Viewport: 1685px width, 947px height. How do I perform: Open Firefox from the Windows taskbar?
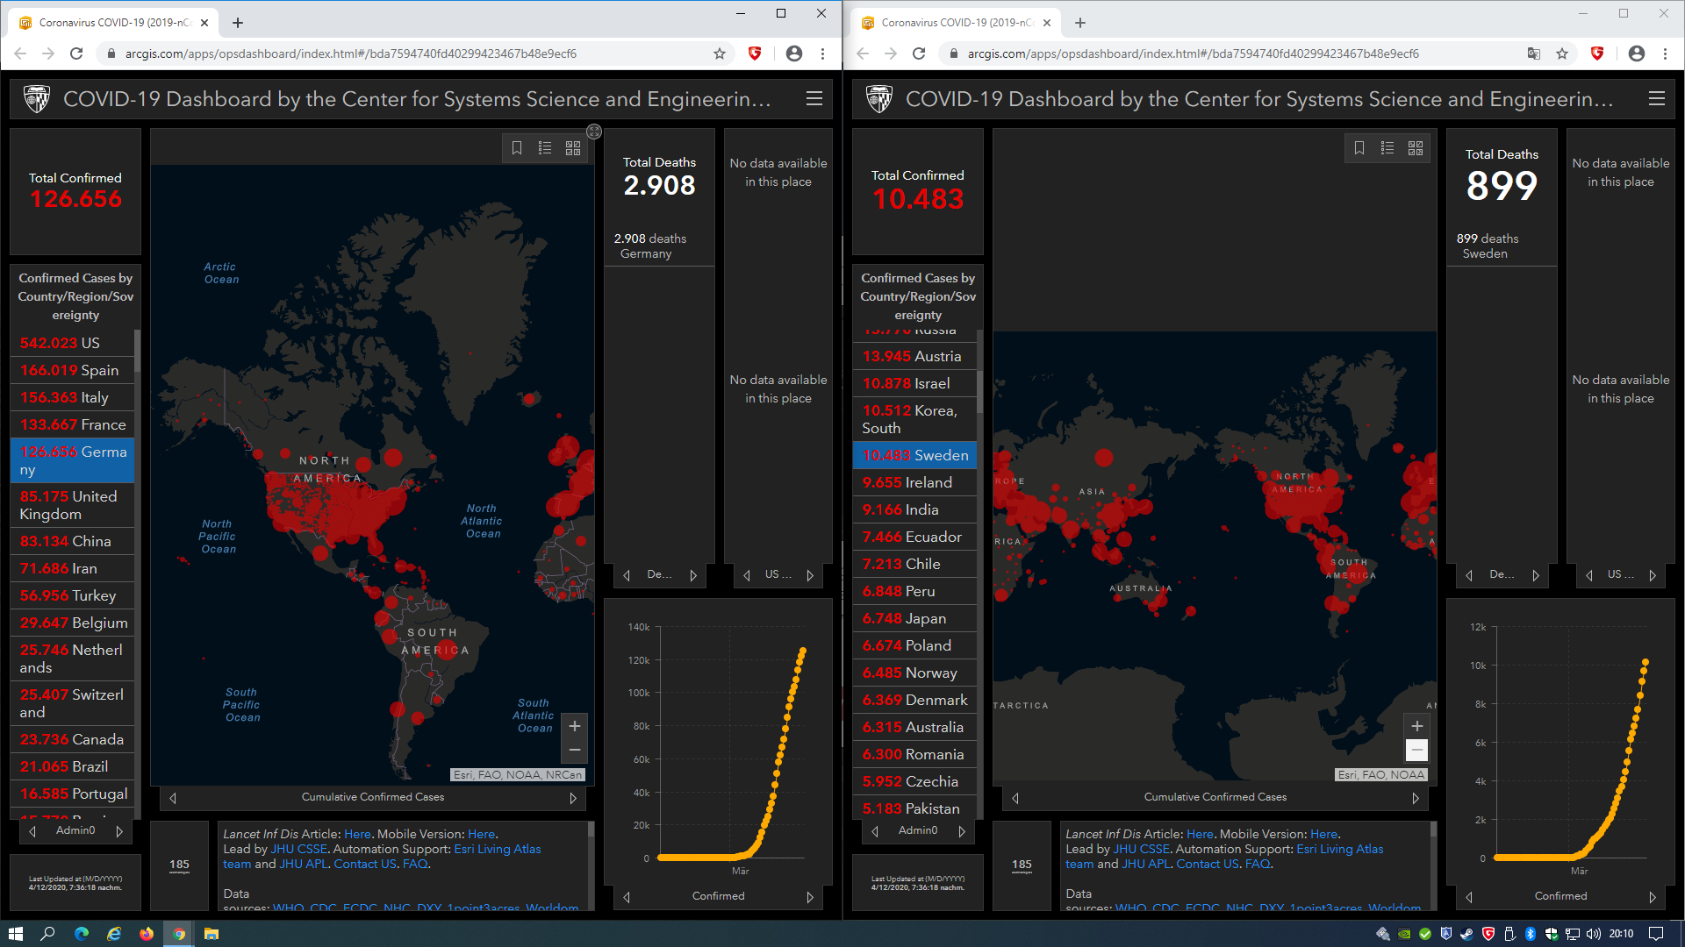point(147,934)
